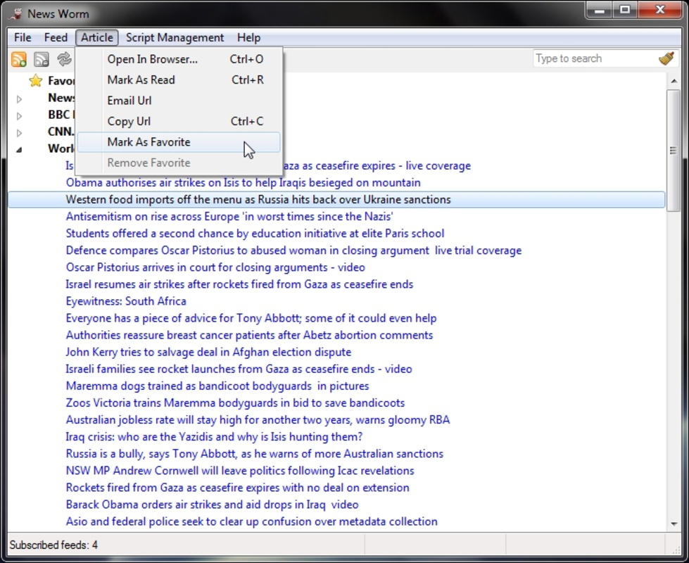Close the open Article menu
The height and width of the screenshot is (563, 689).
pos(97,37)
